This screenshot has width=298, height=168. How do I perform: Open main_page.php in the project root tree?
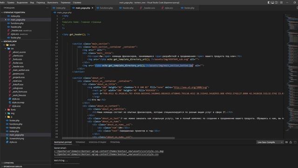[17, 135]
